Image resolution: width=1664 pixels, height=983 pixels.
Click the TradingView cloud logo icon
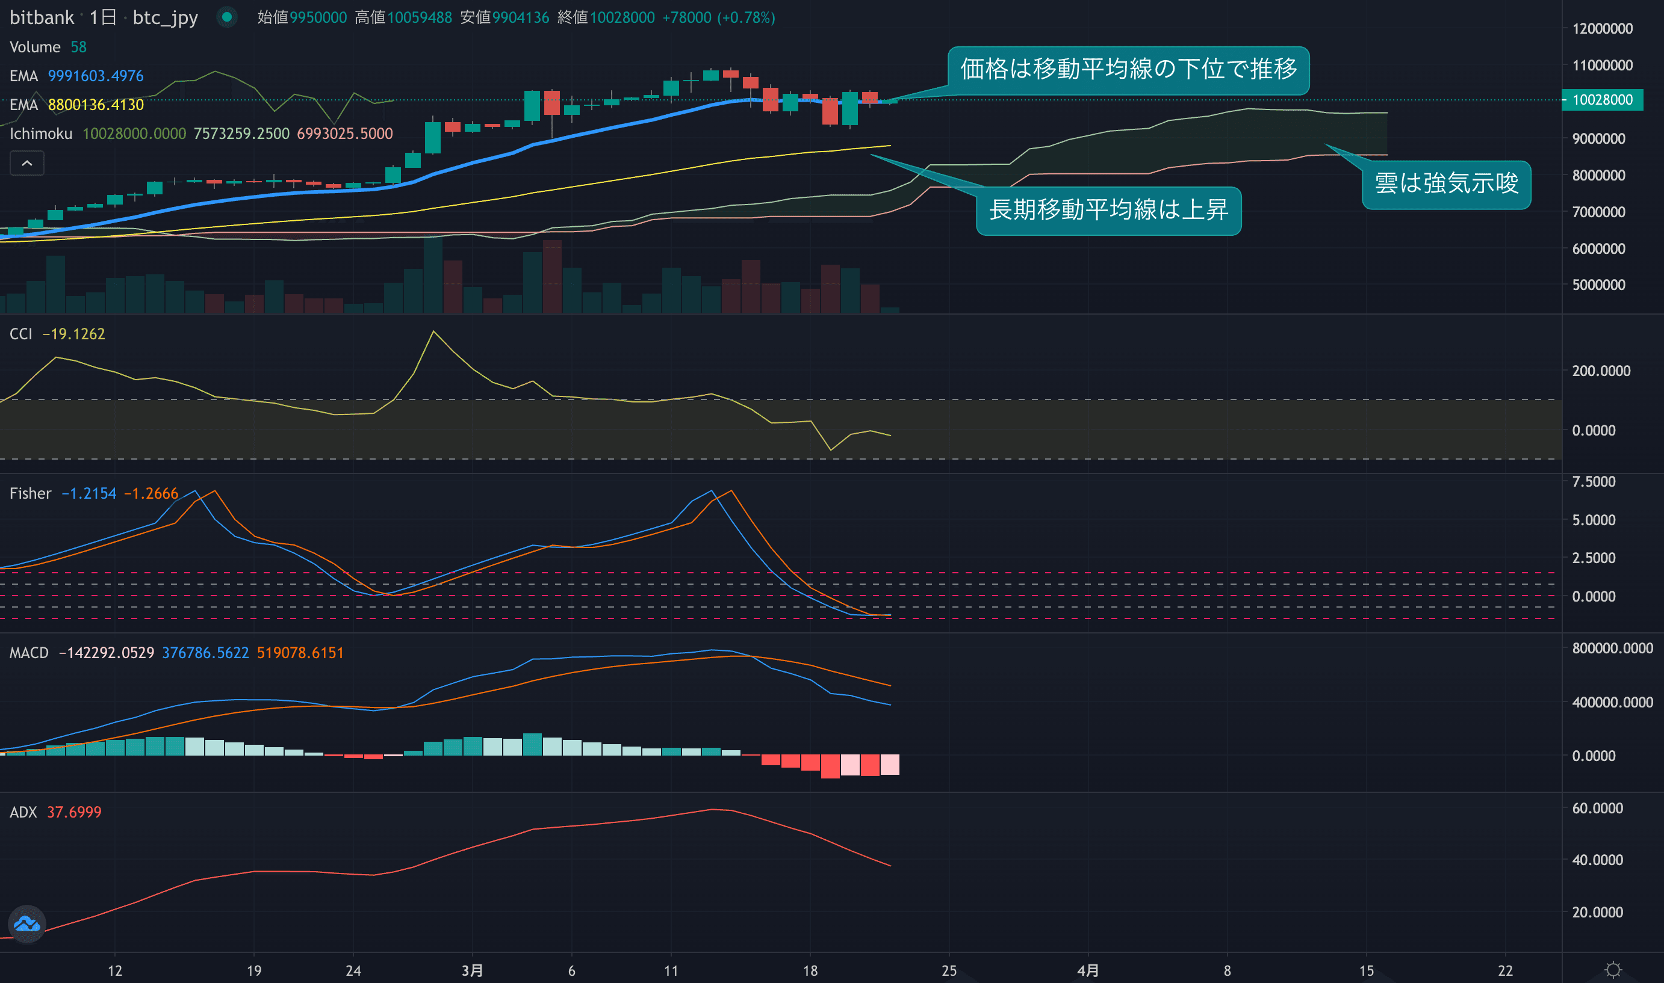click(27, 923)
